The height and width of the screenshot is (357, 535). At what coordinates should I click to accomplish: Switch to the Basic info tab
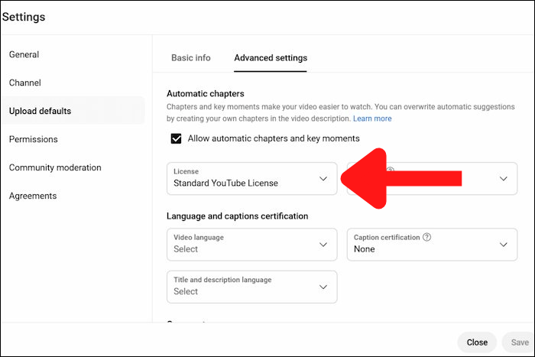tap(191, 57)
